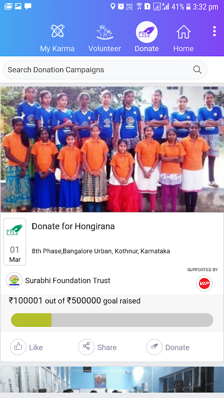Share the Hongirana campaign
224x398 pixels.
[x=98, y=347]
